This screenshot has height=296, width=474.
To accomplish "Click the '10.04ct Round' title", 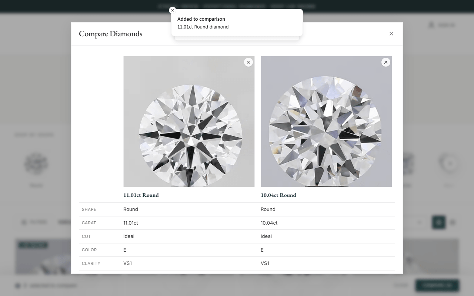I will 278,195.
